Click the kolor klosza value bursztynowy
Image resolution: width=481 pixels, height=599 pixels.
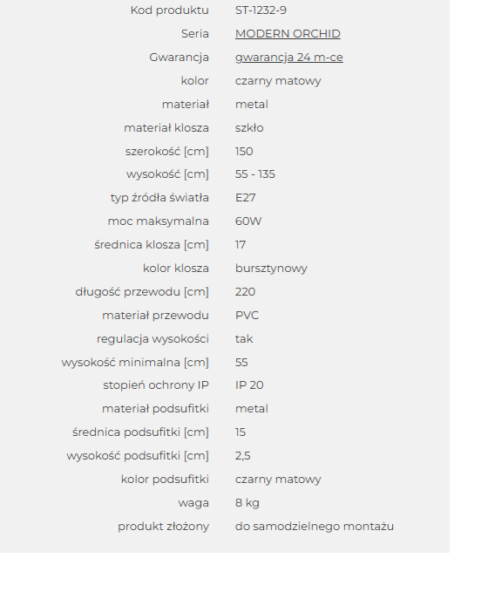tap(271, 269)
